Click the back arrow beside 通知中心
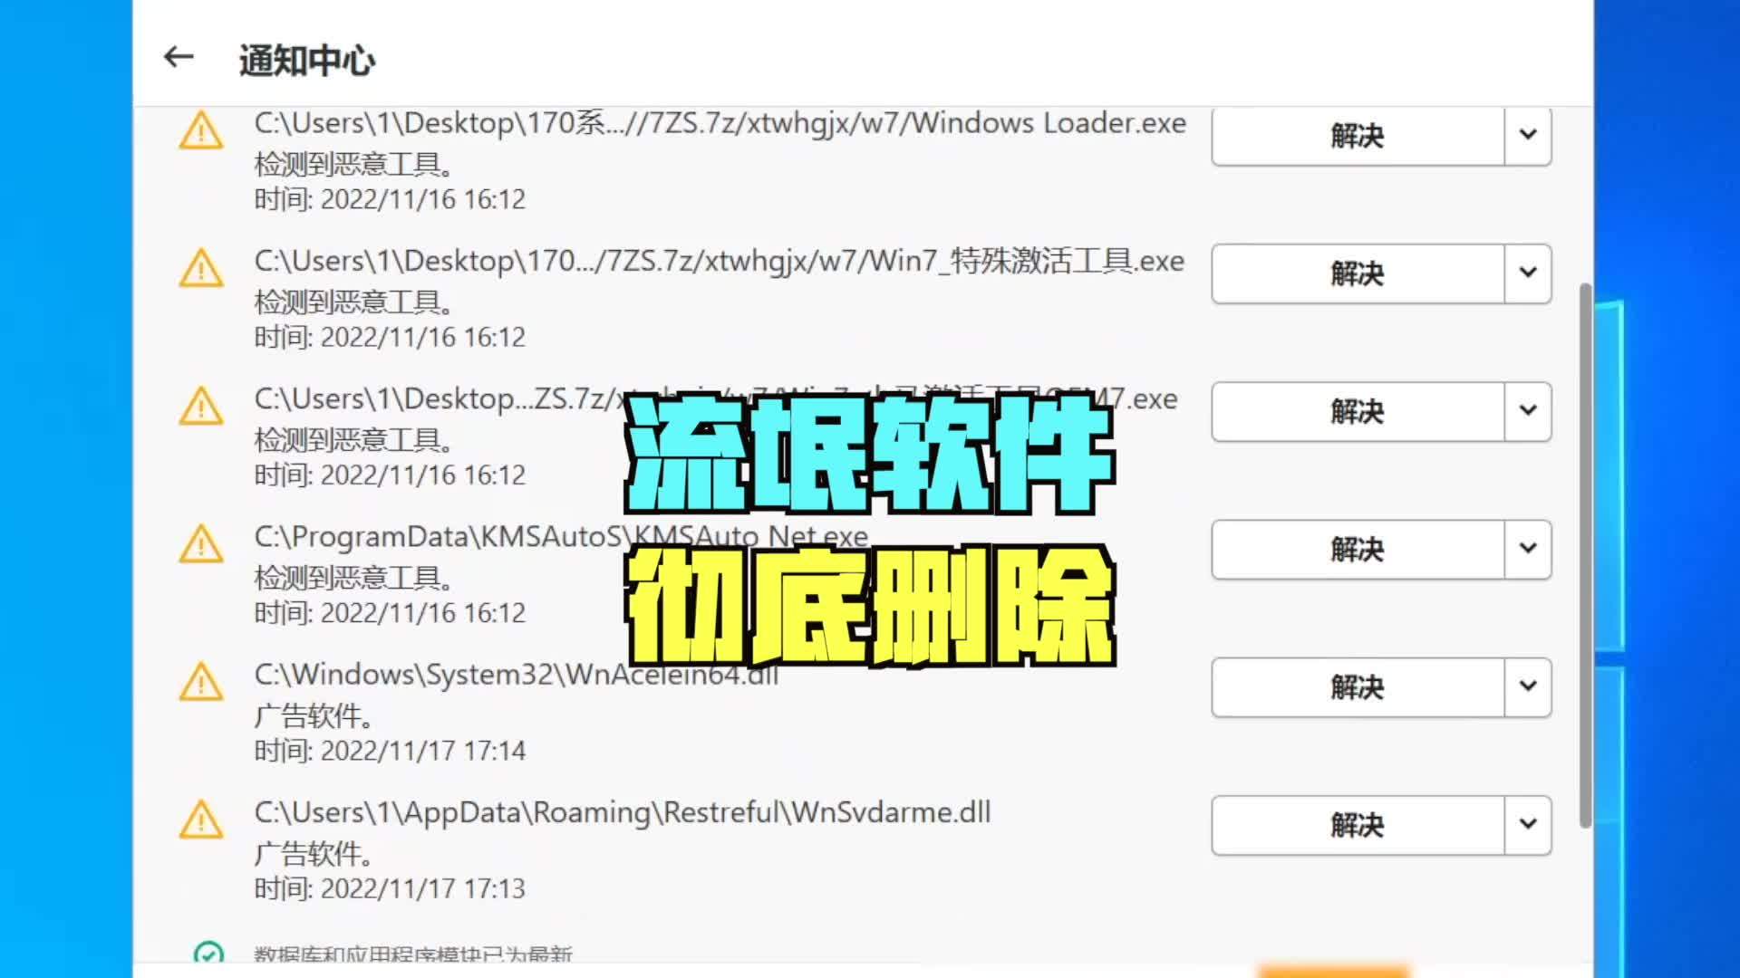This screenshot has height=978, width=1740. (x=179, y=57)
